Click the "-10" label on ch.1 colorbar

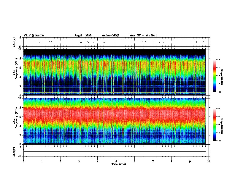click(x=220, y=92)
